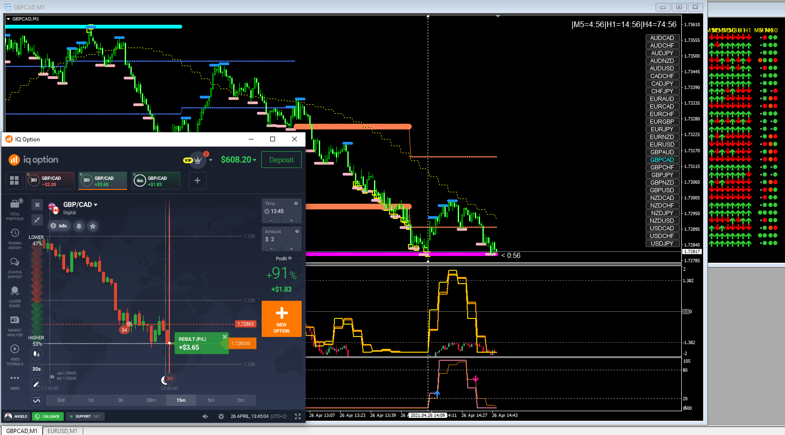Image resolution: width=785 pixels, height=435 pixels.
Task: Open the Time help question mark
Action: [x=296, y=203]
